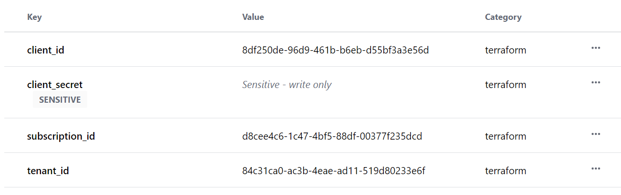Click the 'Sensitive - write only' value
Image resolution: width=621 pixels, height=195 pixels.
287,85
